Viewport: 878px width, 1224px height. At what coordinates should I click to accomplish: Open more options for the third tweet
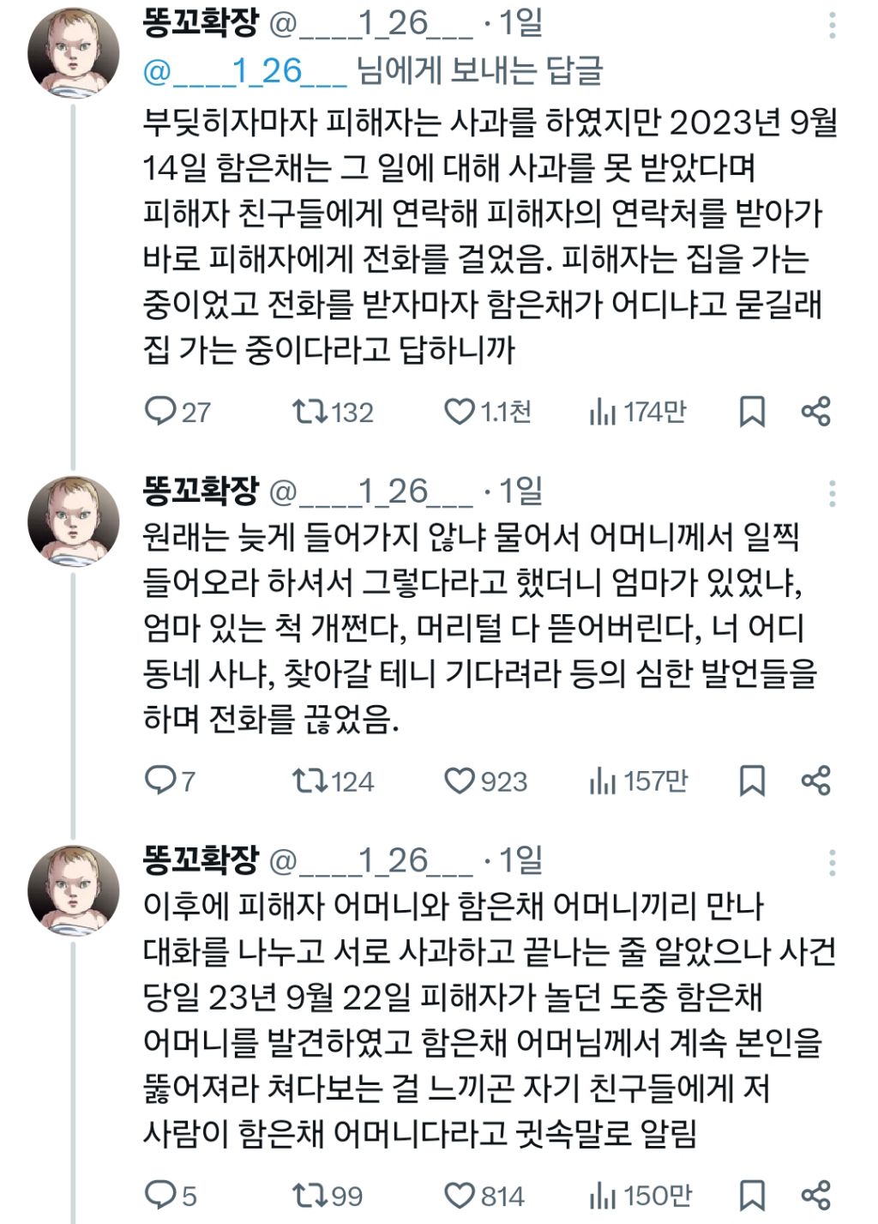click(x=832, y=862)
